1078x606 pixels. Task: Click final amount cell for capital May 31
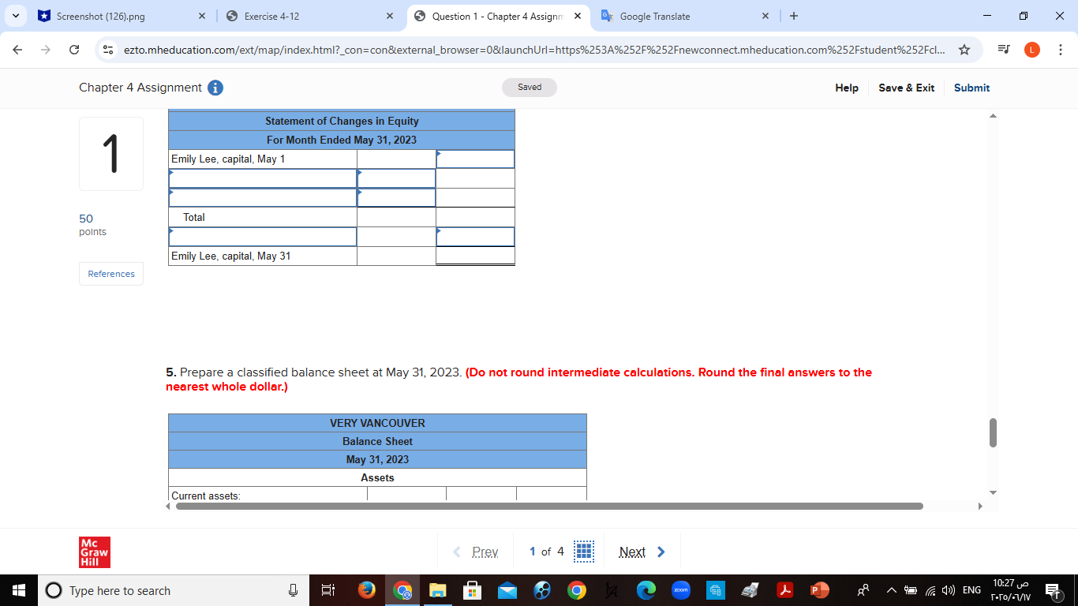[475, 256]
